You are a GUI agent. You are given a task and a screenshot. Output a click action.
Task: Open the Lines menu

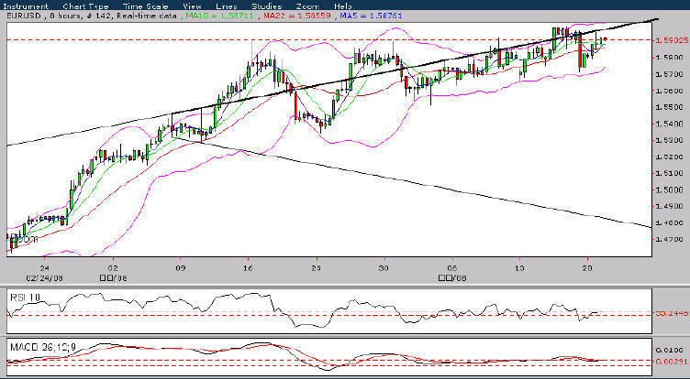click(x=227, y=6)
